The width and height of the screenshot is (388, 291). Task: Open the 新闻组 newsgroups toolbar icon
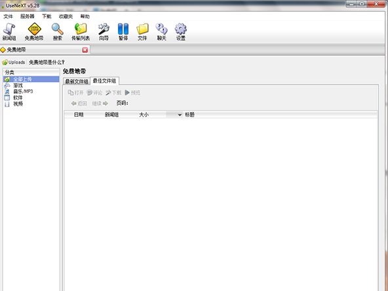click(x=9, y=32)
